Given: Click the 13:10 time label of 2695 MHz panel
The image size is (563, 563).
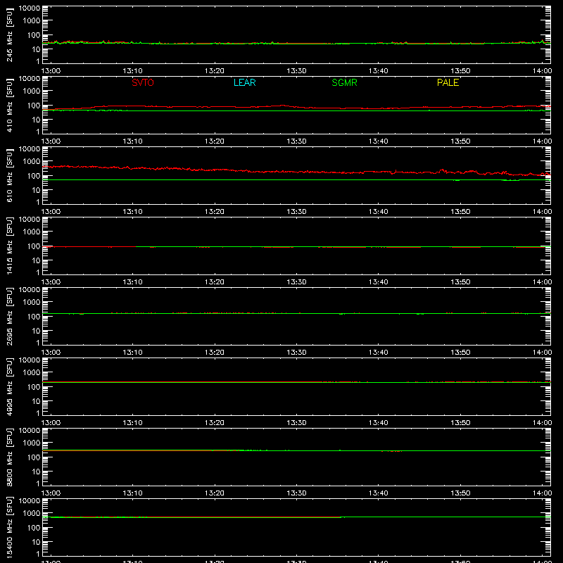Looking at the screenshot, I should coord(133,353).
